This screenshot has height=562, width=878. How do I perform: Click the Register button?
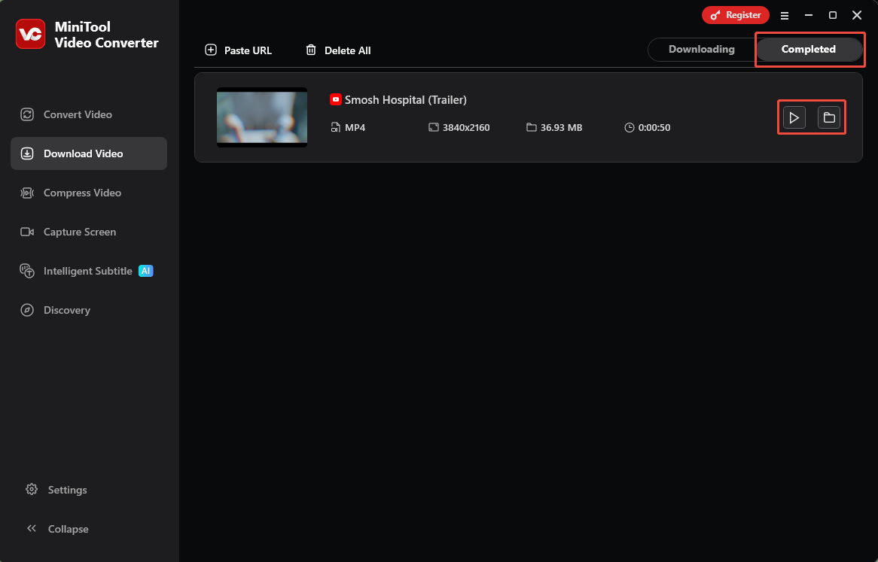pos(735,14)
